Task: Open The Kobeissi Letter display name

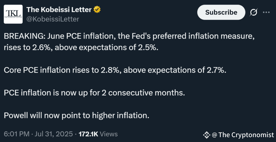Action: [59, 9]
